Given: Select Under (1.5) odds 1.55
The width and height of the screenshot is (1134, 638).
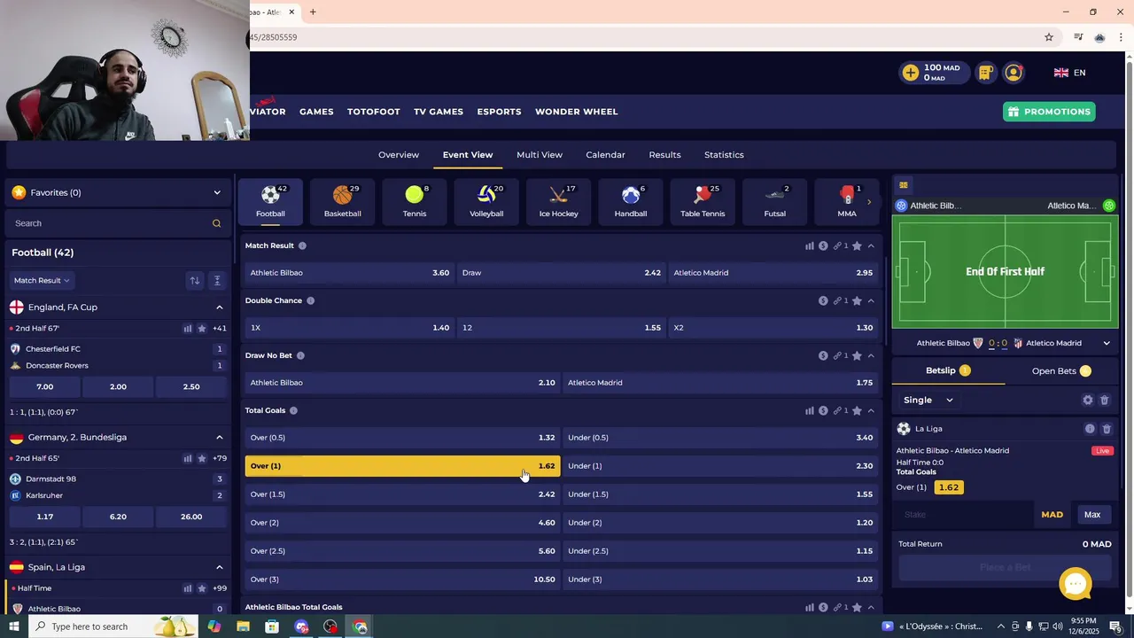Looking at the screenshot, I should (720, 494).
